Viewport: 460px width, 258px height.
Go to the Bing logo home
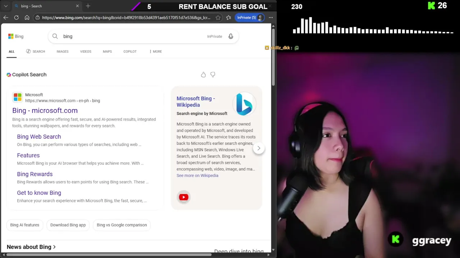tap(16, 36)
